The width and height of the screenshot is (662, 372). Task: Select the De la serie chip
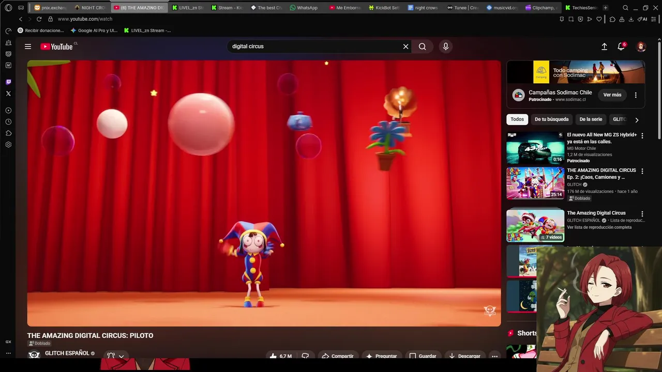[591, 119]
